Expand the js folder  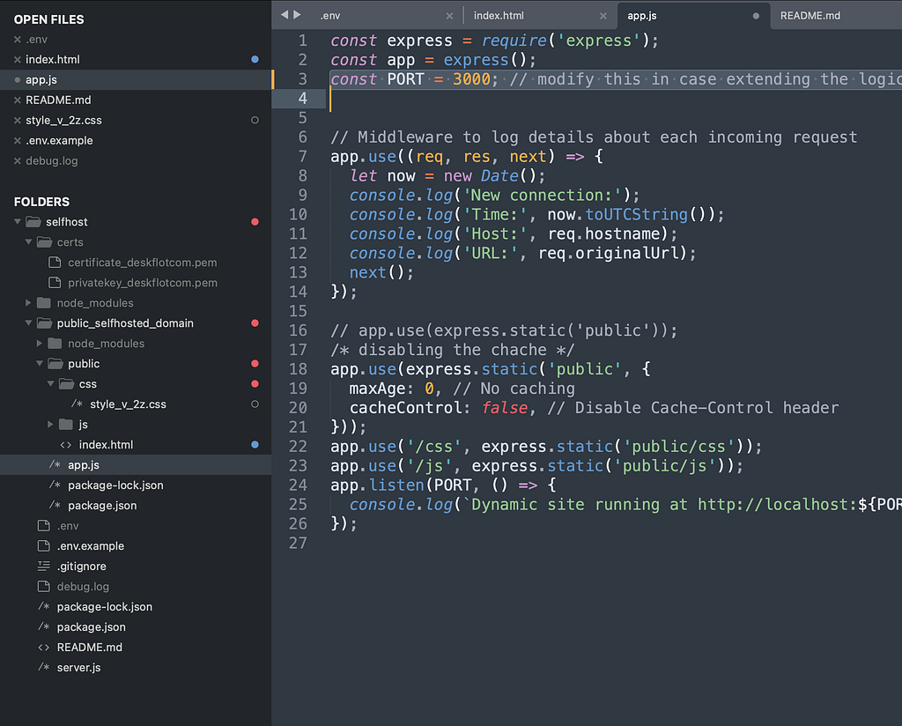point(50,425)
